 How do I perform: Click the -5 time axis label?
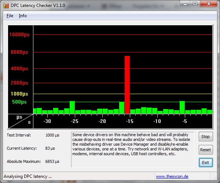[185, 121]
